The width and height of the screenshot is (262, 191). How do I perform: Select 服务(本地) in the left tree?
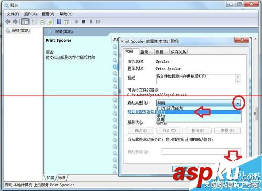tap(20, 31)
